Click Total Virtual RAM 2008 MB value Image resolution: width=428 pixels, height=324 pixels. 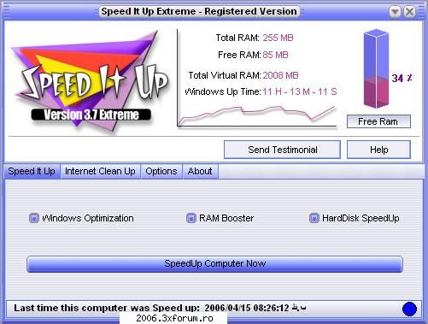(280, 75)
